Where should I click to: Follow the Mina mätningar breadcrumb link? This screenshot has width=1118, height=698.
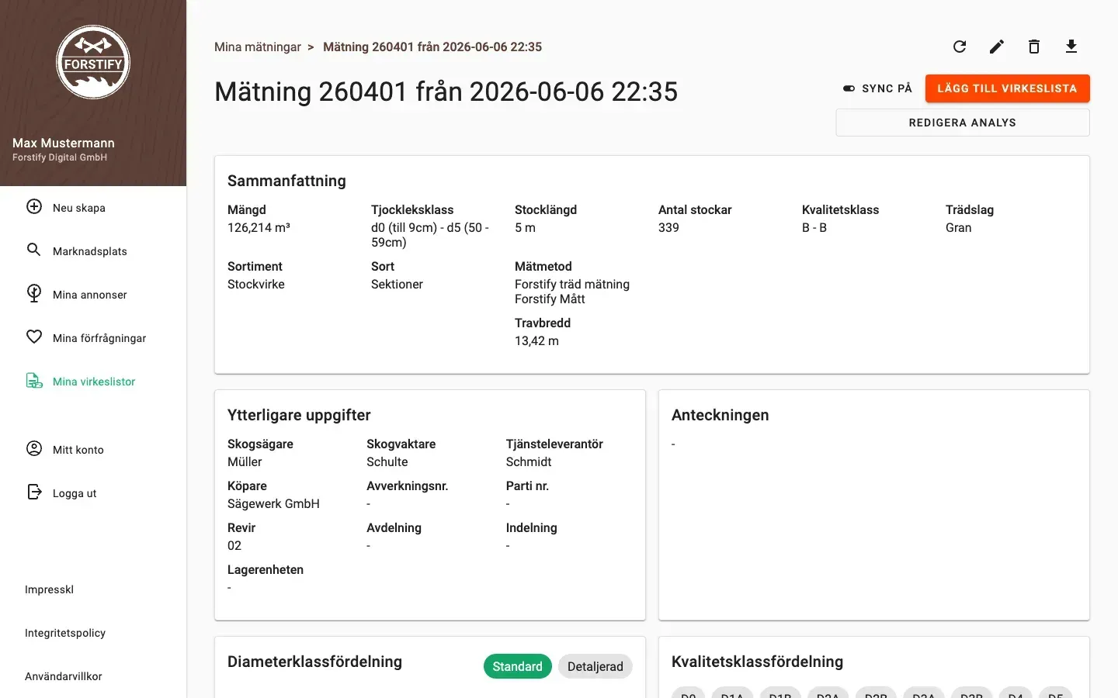click(258, 47)
